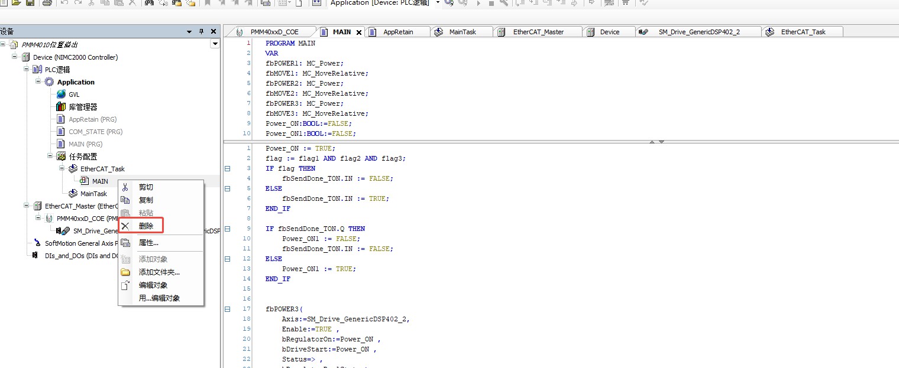
Task: Collapse the EtherCAT_Master tree node
Action: [x=27, y=206]
